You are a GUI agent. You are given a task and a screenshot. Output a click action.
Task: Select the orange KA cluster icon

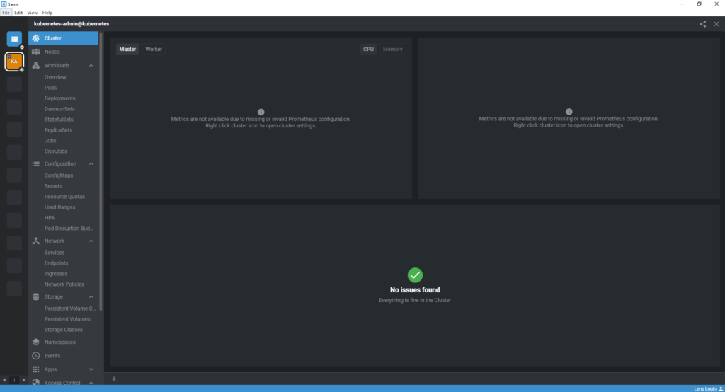14,62
